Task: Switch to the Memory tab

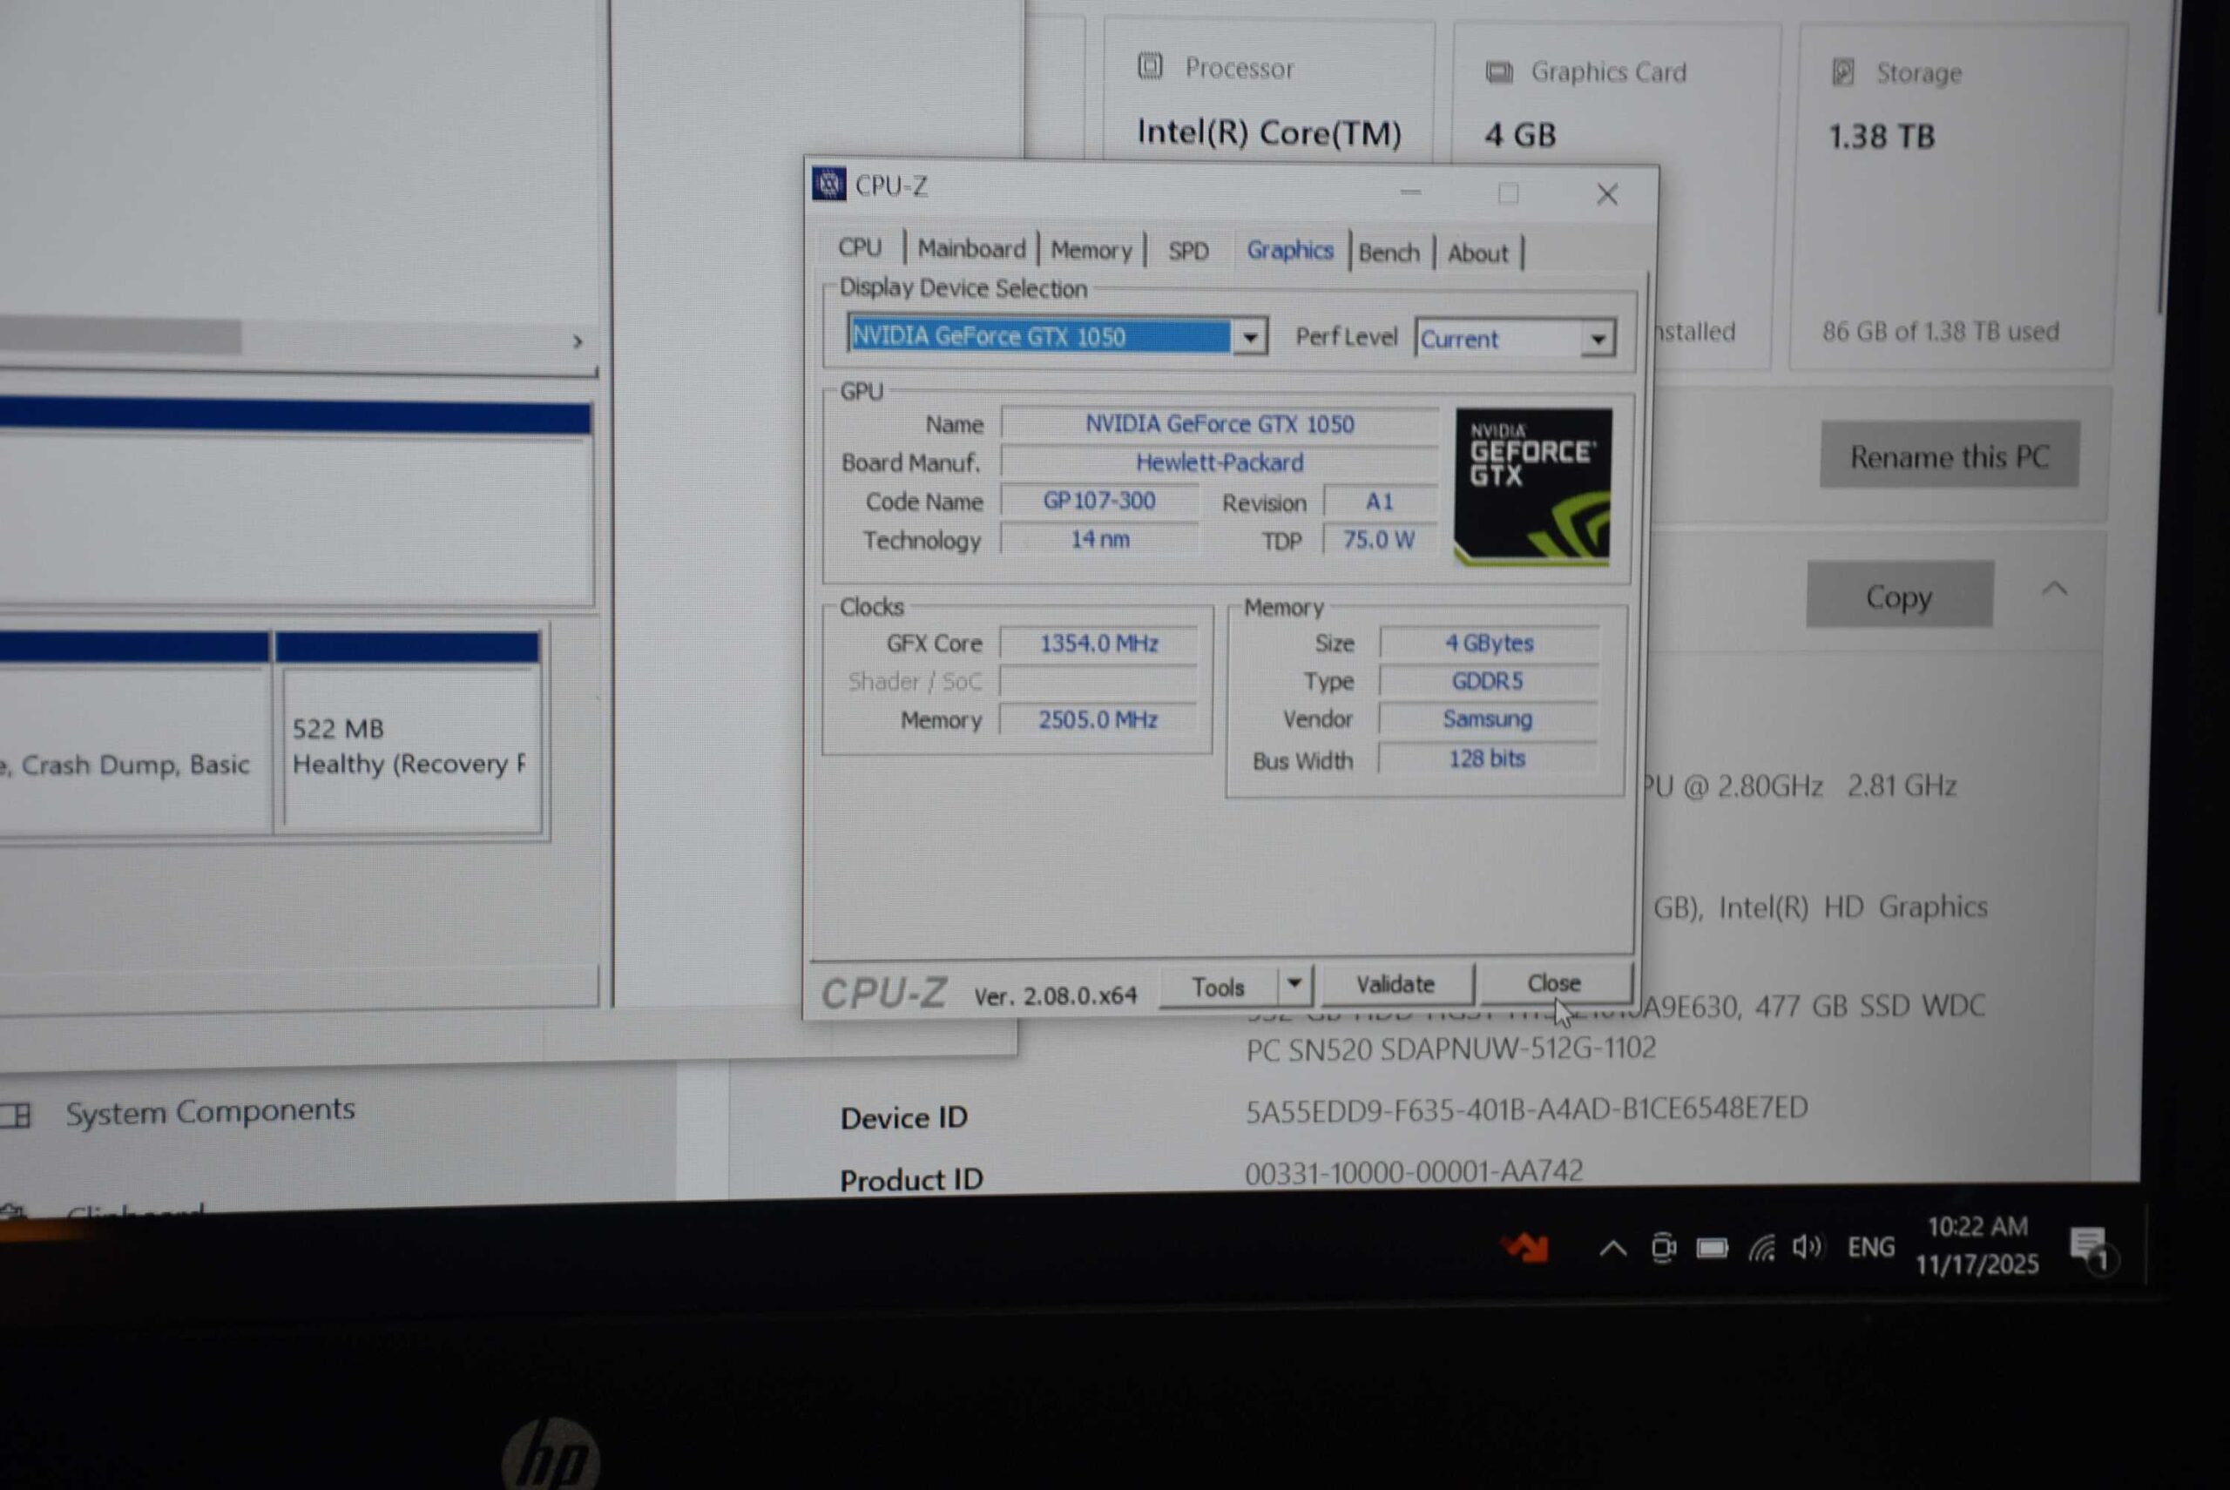Action: [1091, 251]
